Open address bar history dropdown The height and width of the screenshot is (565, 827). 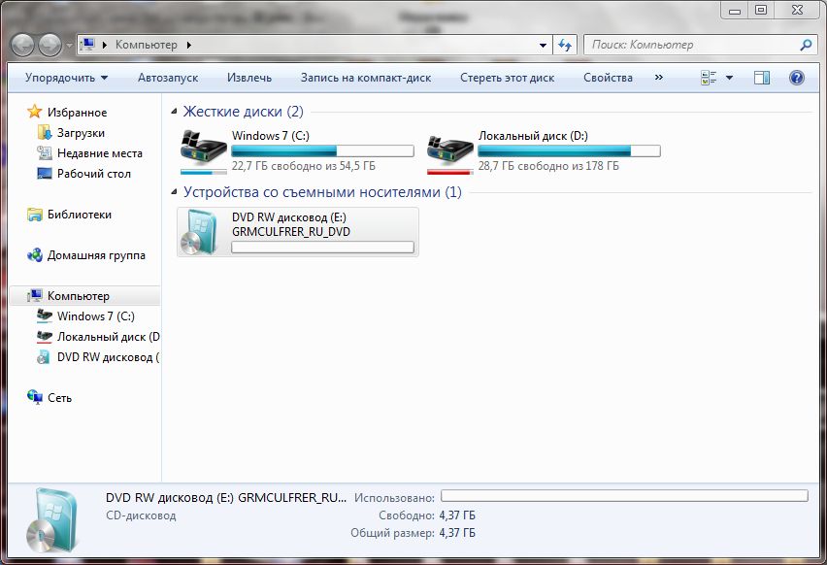[543, 46]
